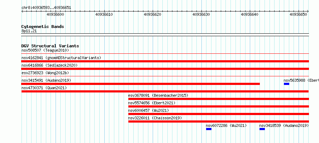Screen dimensions: 319x143
Task: Open esv3678091 (Besenbacher2015) variant label
Action: tap(158, 95)
